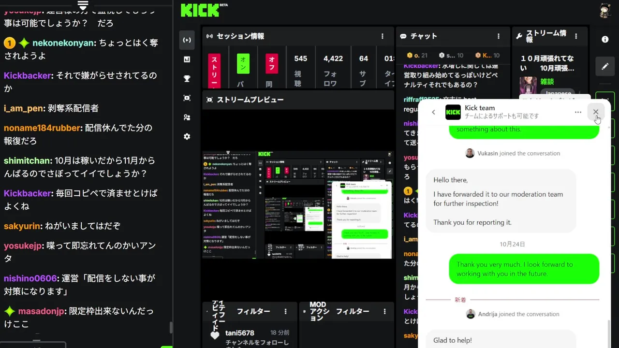Click the stream title '10月頑張れてない'
Viewport: 619px width, 348px height.
pyautogui.click(x=547, y=63)
